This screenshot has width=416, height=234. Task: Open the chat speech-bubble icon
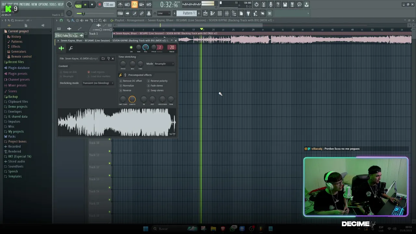pyautogui.click(x=299, y=5)
